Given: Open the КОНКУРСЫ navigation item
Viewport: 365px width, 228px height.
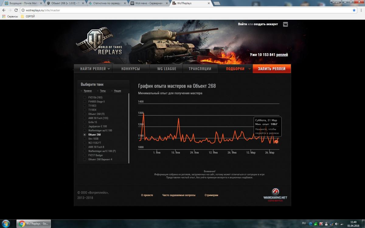Looking at the screenshot, I should click(x=130, y=69).
